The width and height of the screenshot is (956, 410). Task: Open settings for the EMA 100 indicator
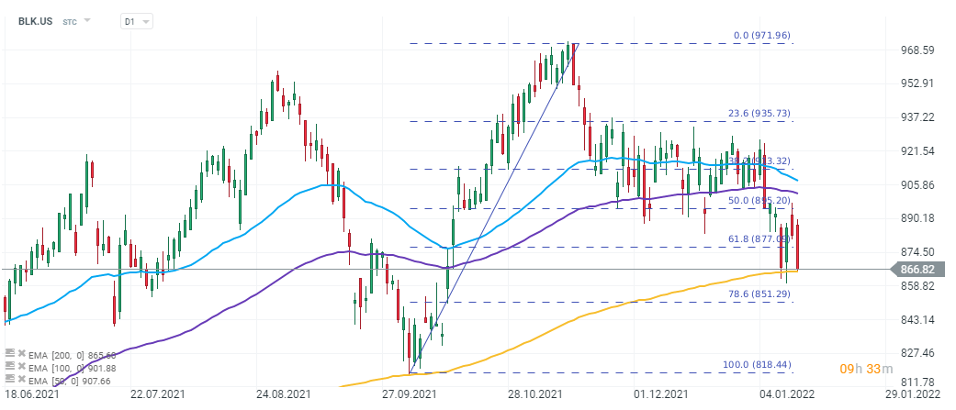(x=8, y=366)
